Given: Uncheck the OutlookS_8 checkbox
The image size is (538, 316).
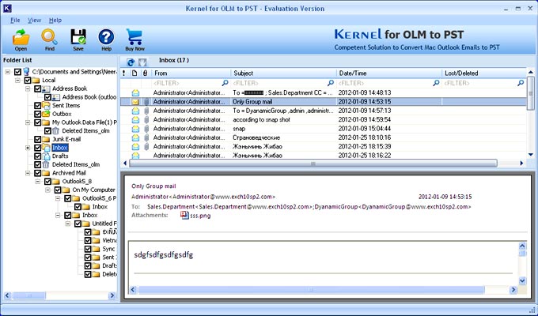Looking at the screenshot, I should click(x=47, y=182).
